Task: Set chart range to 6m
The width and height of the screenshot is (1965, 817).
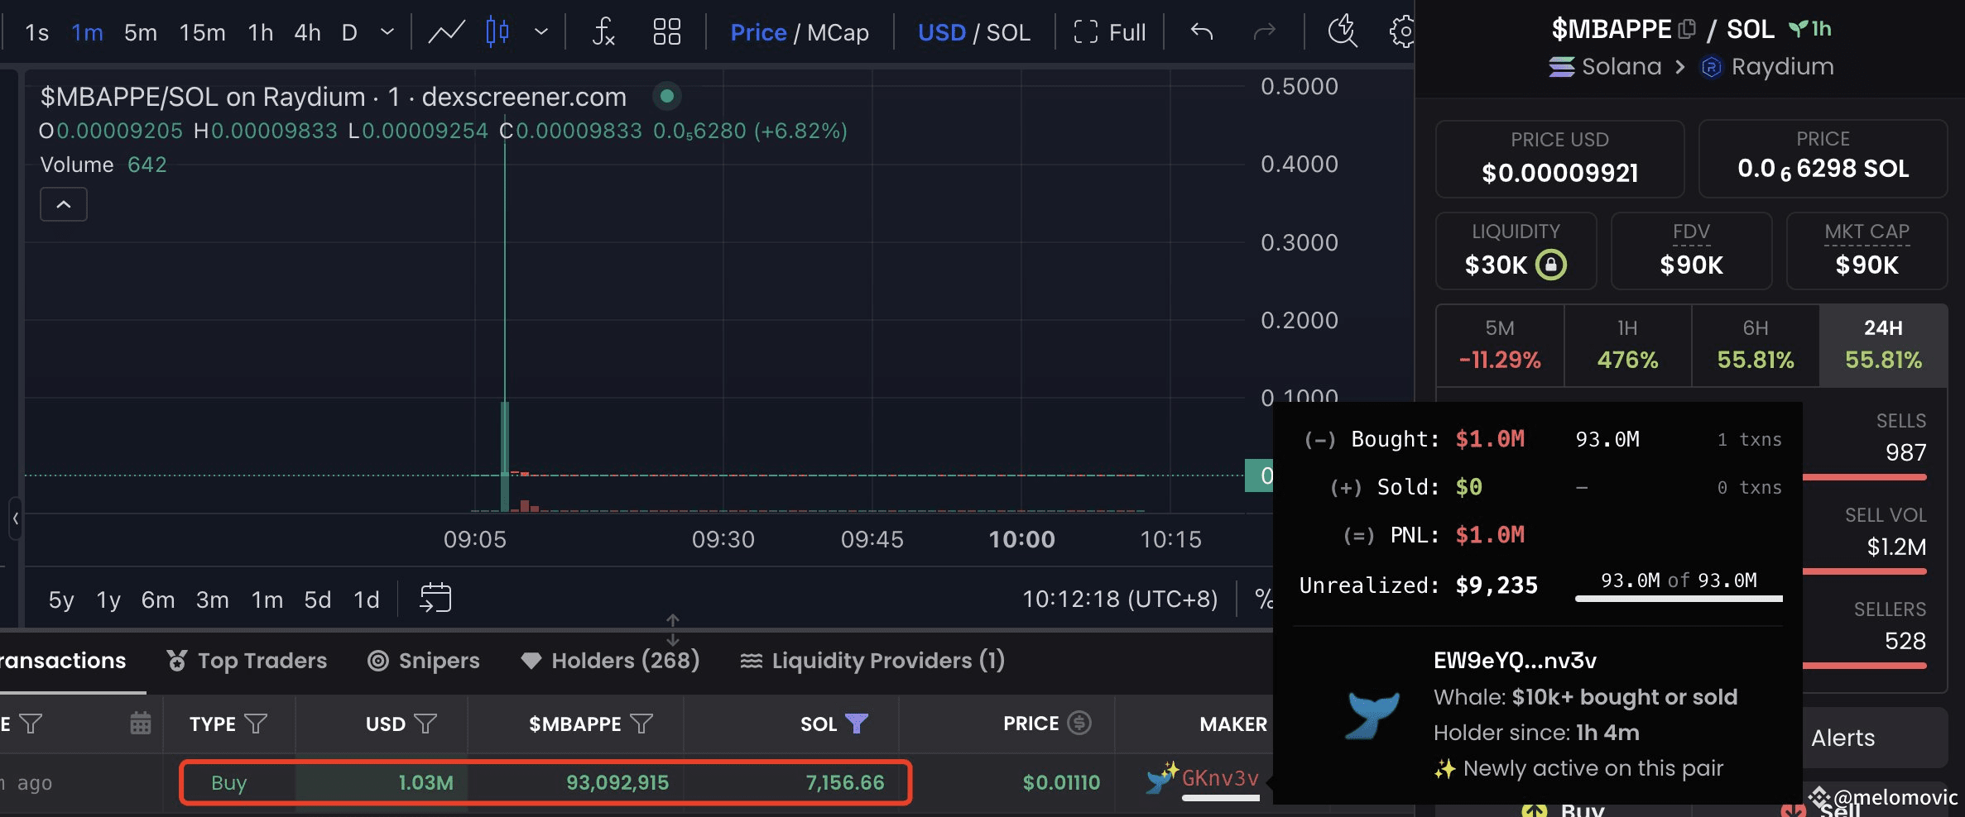Action: (x=158, y=600)
